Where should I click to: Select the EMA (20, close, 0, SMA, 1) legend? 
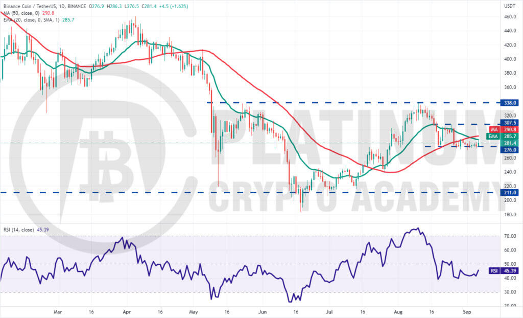pyautogui.click(x=31, y=20)
